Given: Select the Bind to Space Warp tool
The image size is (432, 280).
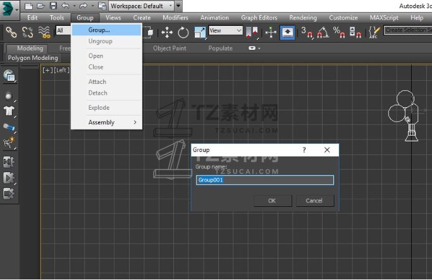Looking at the screenshot, I should [x=44, y=32].
